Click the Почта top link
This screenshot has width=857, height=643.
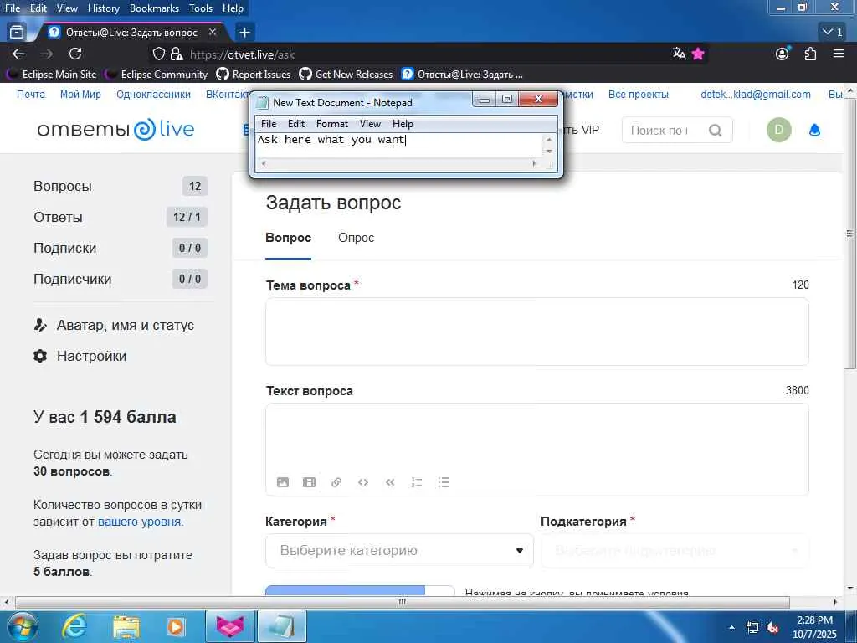pyautogui.click(x=31, y=94)
